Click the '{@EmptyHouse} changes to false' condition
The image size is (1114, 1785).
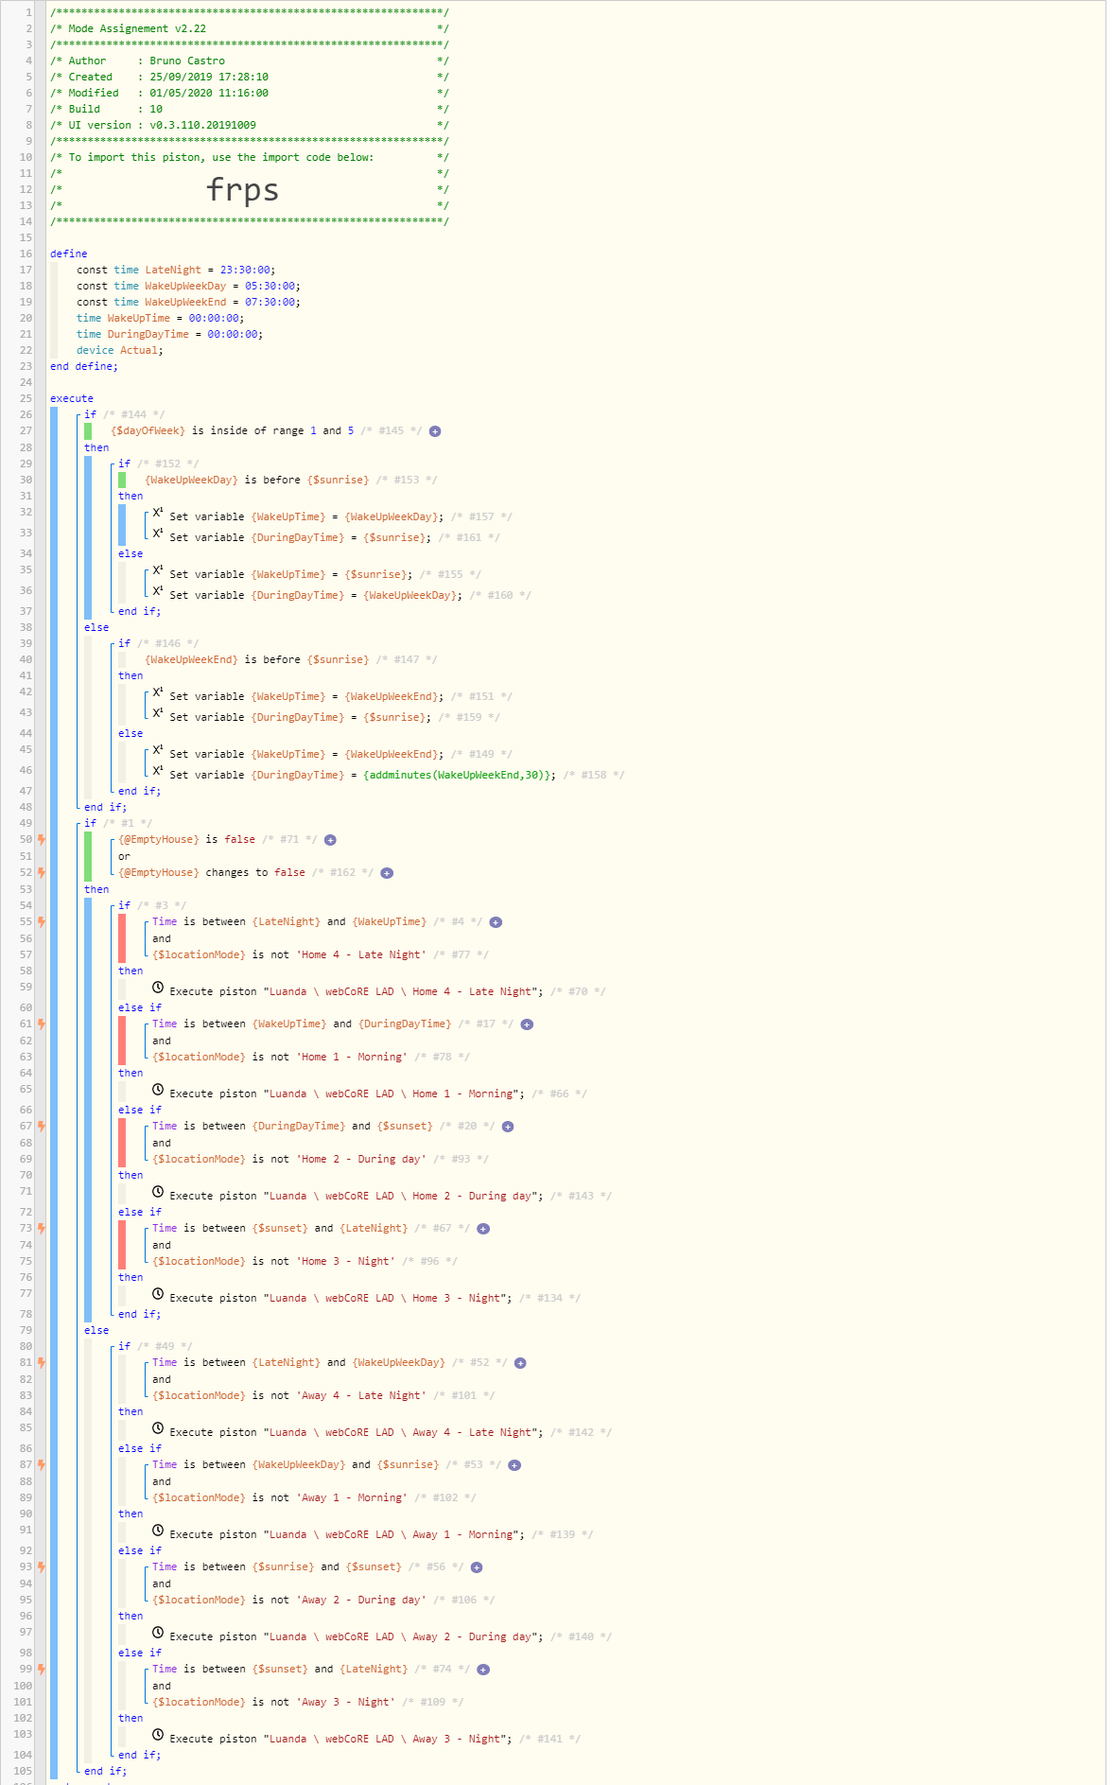point(212,873)
